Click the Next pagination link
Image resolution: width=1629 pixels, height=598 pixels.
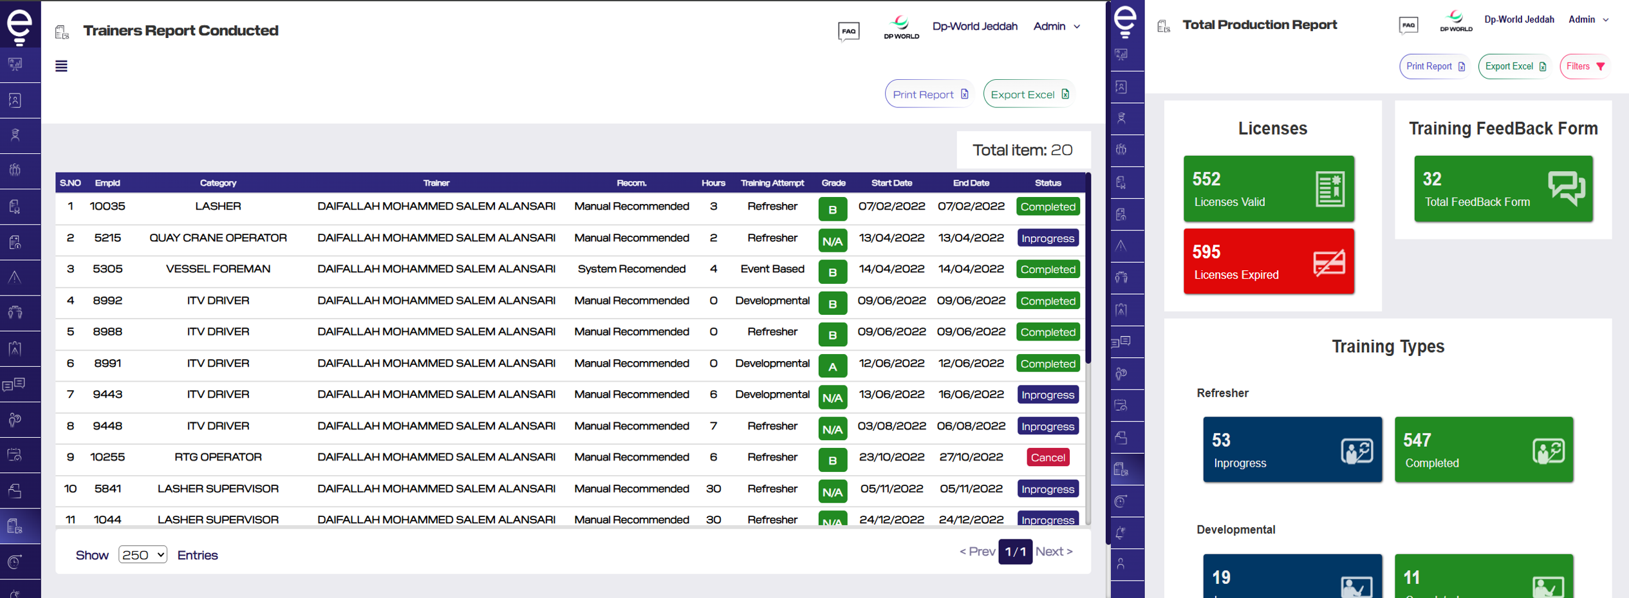pyautogui.click(x=1054, y=552)
